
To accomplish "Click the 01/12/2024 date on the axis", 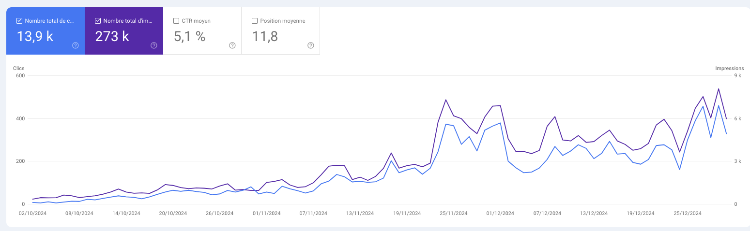I will coord(500,213).
